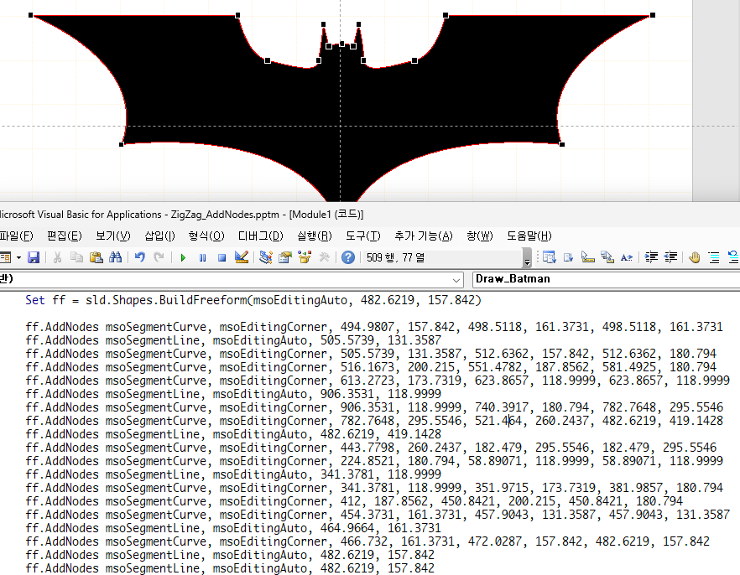The height and width of the screenshot is (575, 740).
Task: Open the Object Browser icon
Action: pyautogui.click(x=305, y=257)
